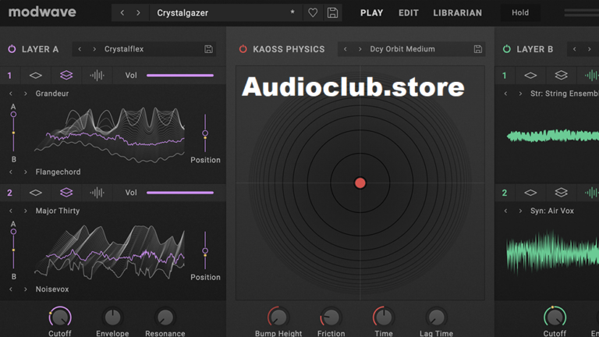Toggle Kaoss Physics power button

coord(243,49)
